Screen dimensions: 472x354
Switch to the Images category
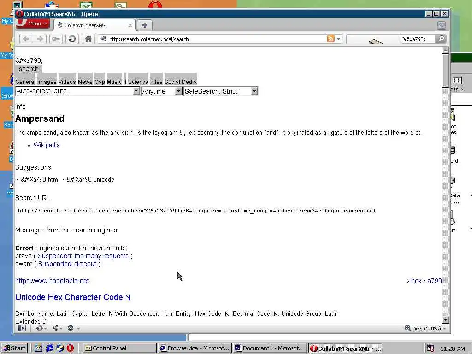pyautogui.click(x=47, y=82)
